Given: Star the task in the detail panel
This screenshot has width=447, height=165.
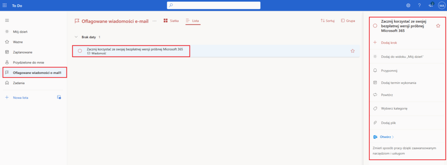Looking at the screenshot, I should click(x=438, y=26).
